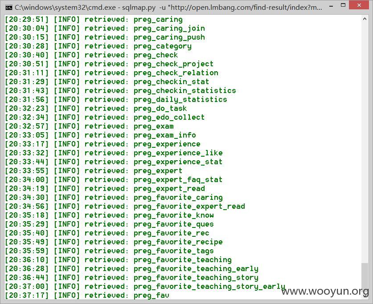Click the 'preg_check_relation' table name
373x304 pixels.
point(176,73)
